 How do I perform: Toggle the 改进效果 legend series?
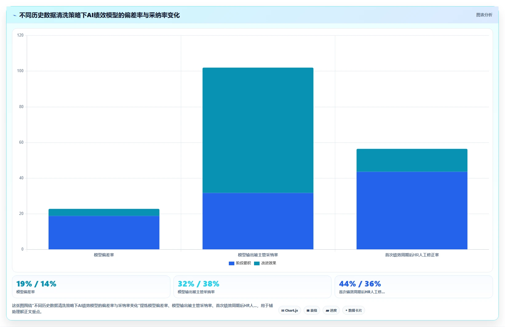(265, 263)
